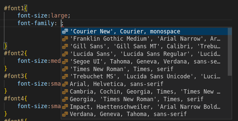238x121 pixels.
Task: Click value icon beside Arial, Helvetica entry
Action: coord(65,84)
